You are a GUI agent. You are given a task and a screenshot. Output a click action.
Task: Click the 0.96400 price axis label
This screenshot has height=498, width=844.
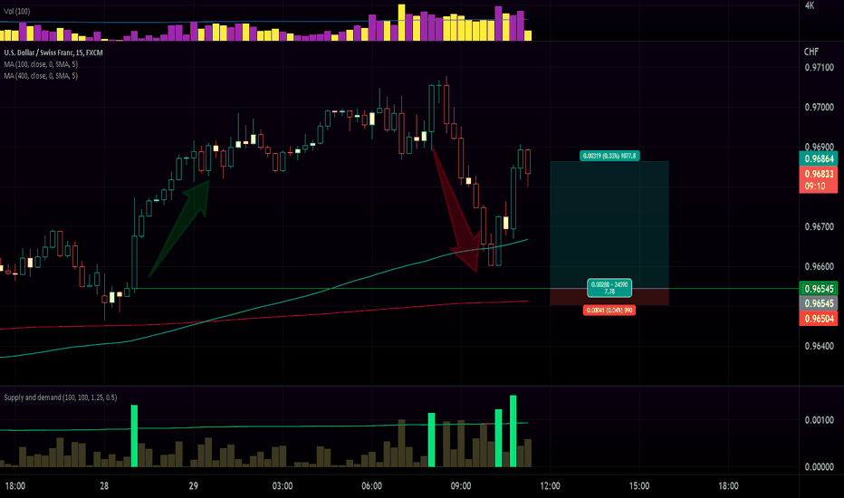[x=820, y=346]
